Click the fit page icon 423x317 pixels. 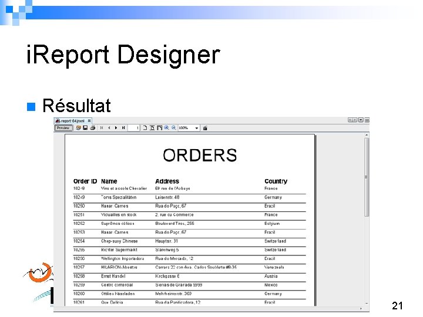(x=152, y=128)
